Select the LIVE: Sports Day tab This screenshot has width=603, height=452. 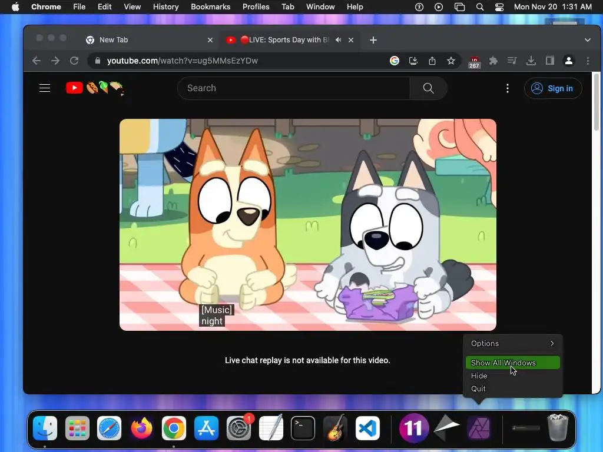click(x=289, y=40)
